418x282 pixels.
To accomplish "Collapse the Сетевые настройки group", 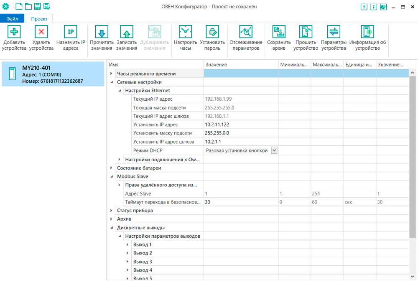I will (112, 82).
